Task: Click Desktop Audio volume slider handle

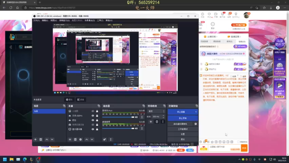Action: coord(133,129)
